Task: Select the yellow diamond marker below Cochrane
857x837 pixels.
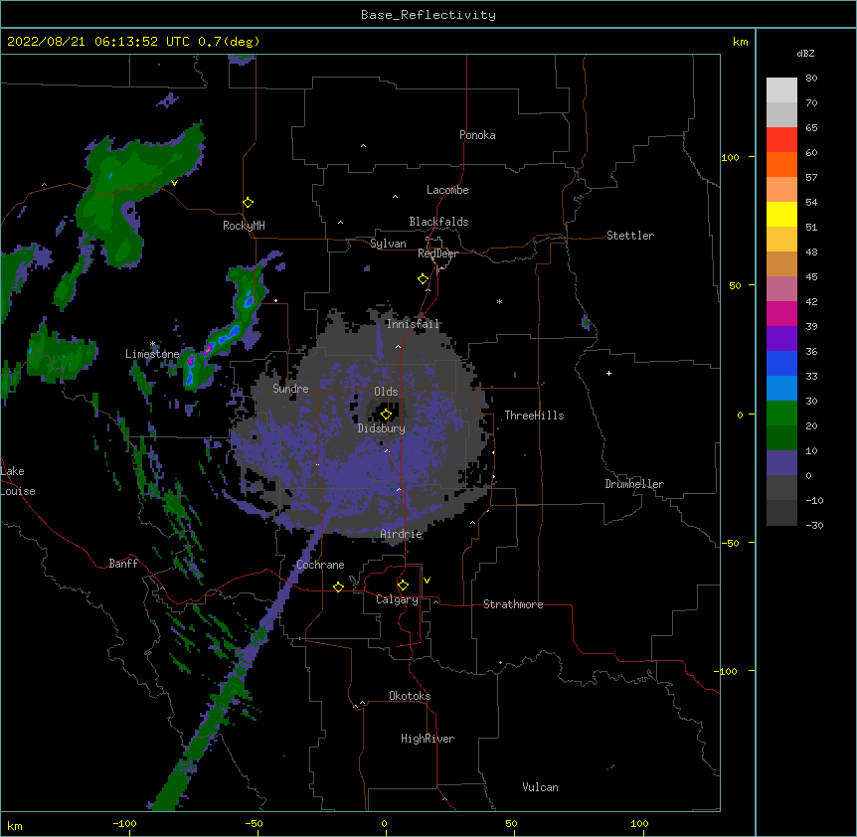Action: pos(338,586)
